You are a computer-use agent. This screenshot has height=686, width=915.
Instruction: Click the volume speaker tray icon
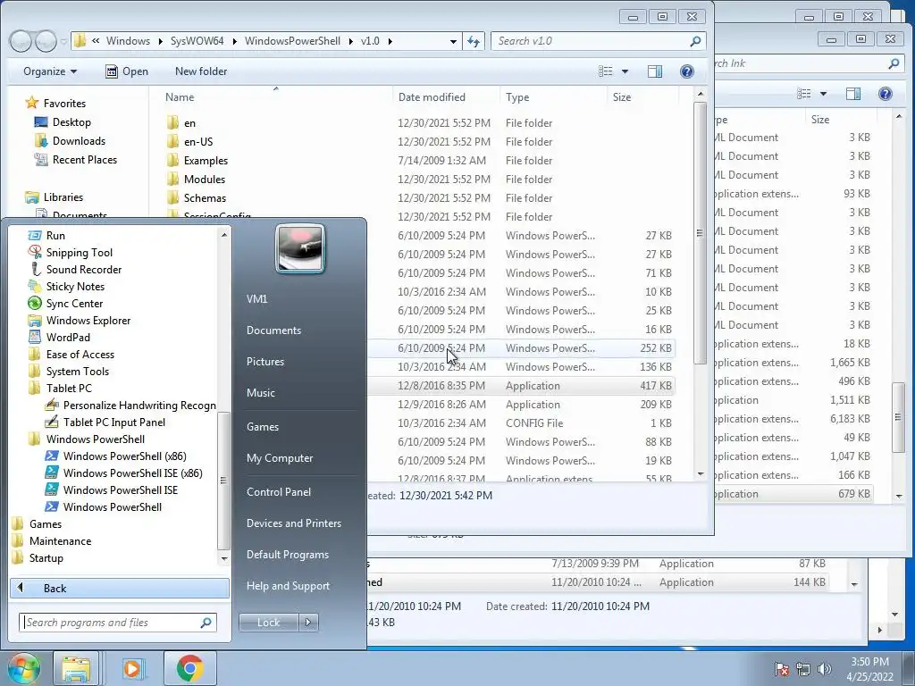click(825, 669)
